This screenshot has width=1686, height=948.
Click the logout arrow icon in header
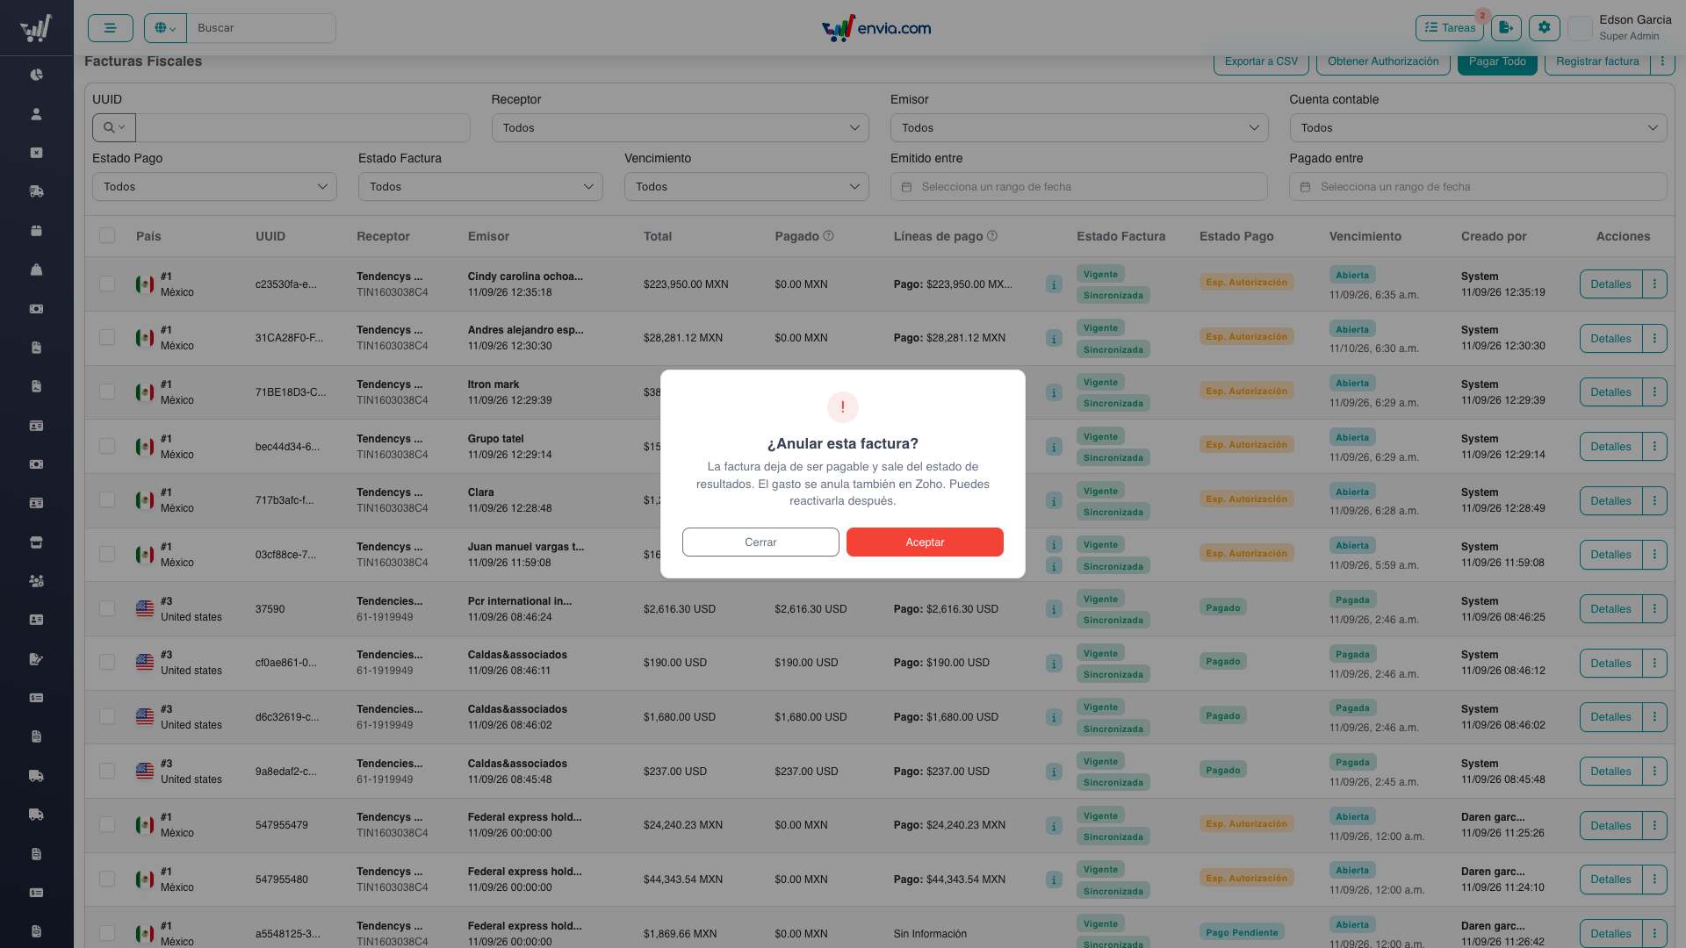coord(1506,28)
